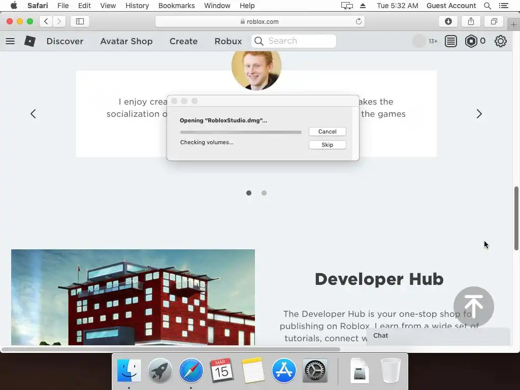The width and height of the screenshot is (520, 390).
Task: Open the Window menu
Action: click(217, 6)
